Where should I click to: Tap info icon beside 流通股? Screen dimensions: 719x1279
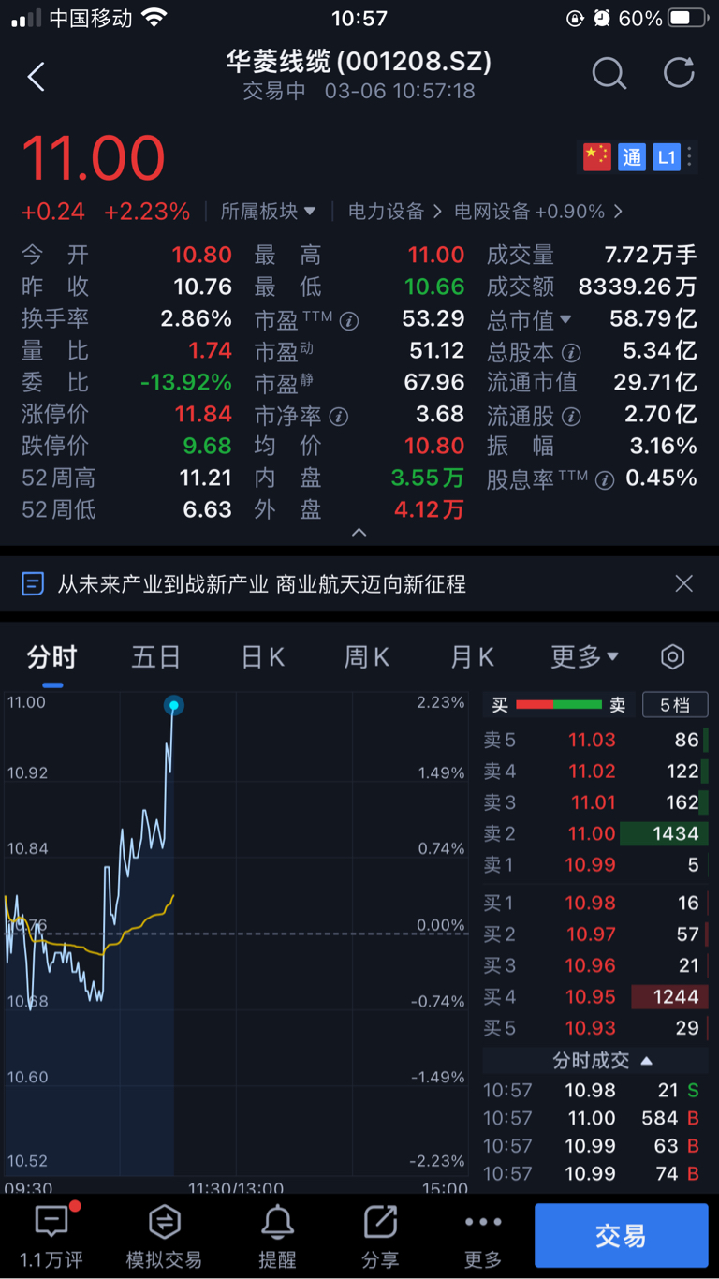tap(571, 417)
